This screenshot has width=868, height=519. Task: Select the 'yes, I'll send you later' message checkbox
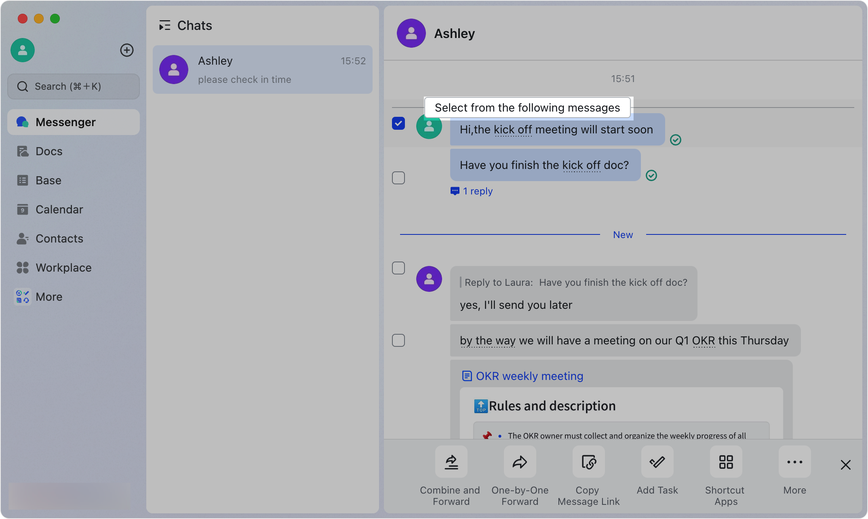point(398,268)
